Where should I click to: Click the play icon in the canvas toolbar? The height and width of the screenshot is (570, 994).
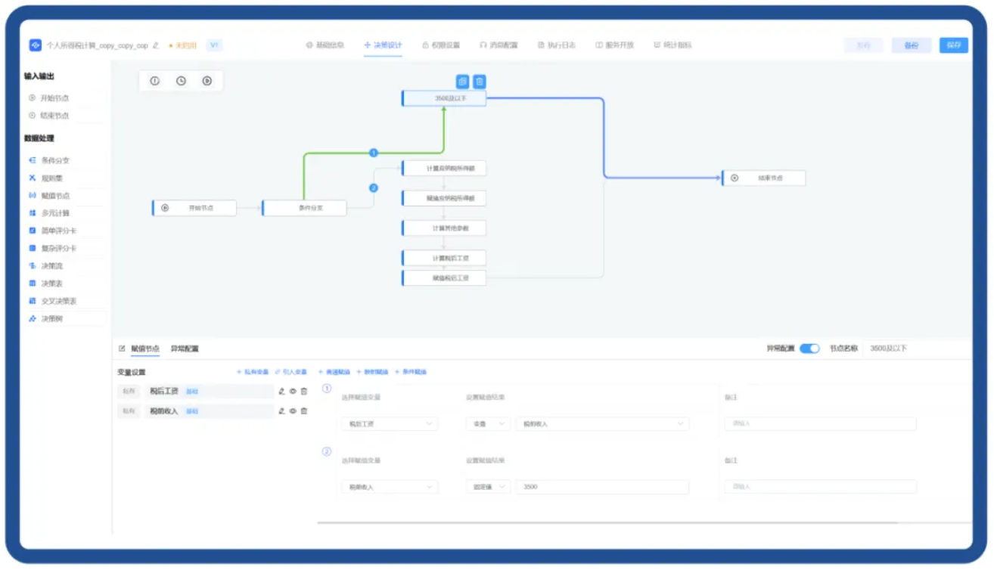tap(207, 81)
